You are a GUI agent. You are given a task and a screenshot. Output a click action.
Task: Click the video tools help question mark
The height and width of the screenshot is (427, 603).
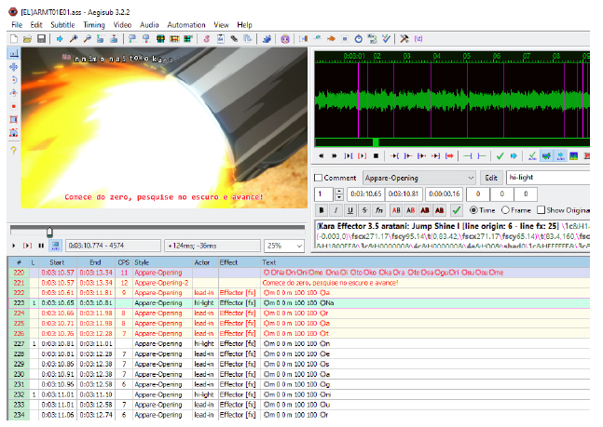coord(13,150)
